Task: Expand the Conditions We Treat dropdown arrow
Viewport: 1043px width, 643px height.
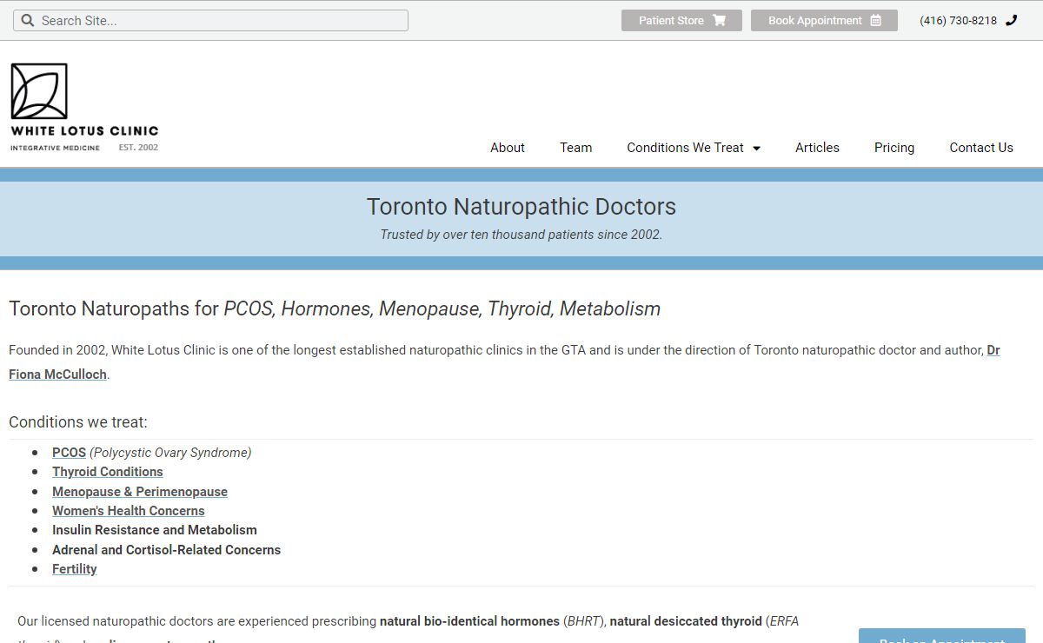Action: pos(756,149)
